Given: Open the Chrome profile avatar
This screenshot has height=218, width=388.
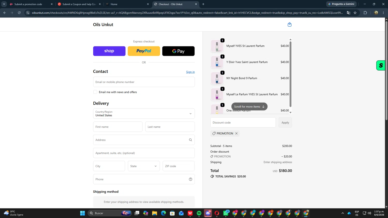Looking at the screenshot, I should [x=376, y=13].
